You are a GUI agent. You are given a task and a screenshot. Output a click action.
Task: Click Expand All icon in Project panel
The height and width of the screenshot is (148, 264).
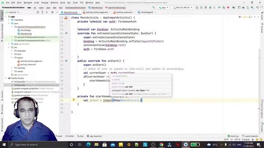click(42, 12)
